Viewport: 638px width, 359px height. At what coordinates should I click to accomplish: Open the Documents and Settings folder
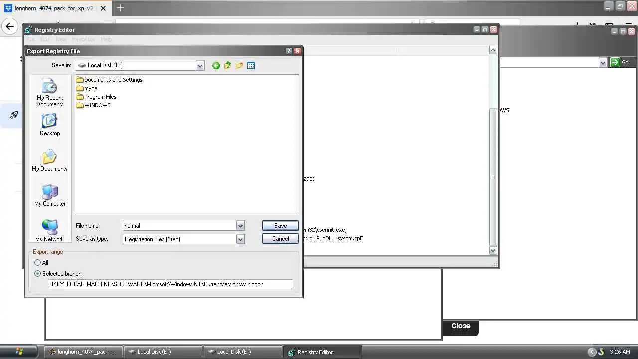(x=109, y=80)
